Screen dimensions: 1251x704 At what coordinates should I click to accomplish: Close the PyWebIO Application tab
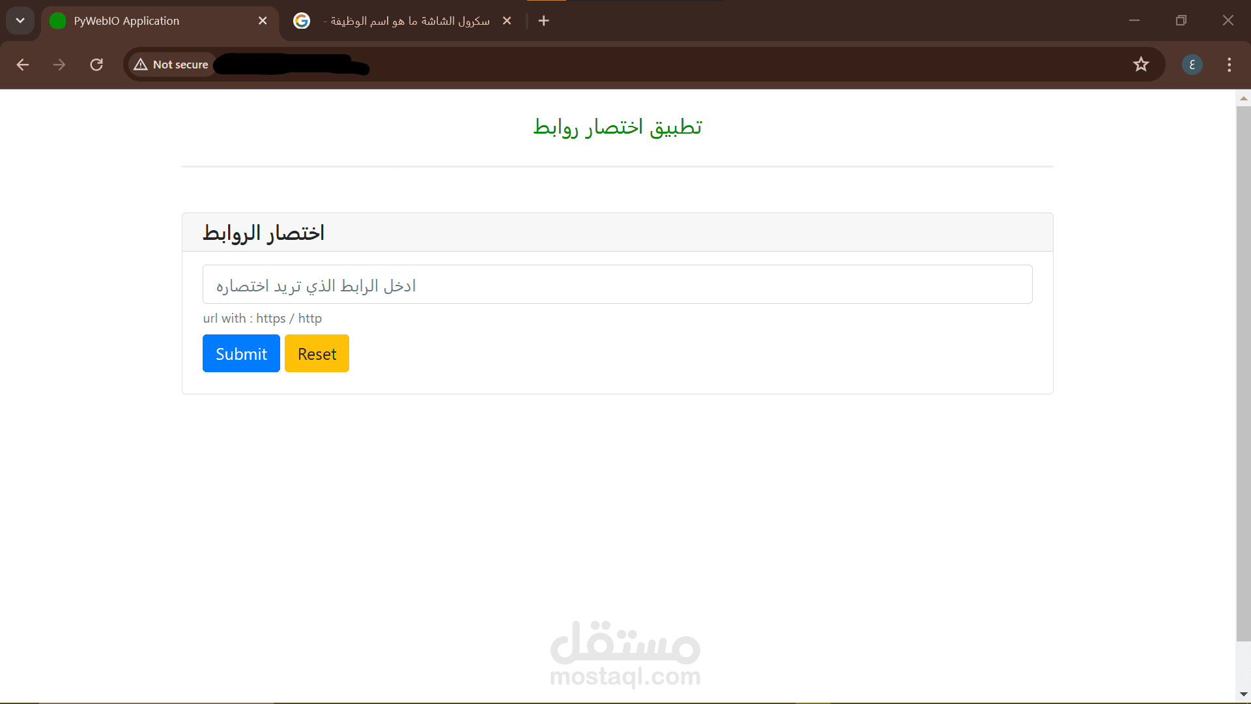[263, 20]
